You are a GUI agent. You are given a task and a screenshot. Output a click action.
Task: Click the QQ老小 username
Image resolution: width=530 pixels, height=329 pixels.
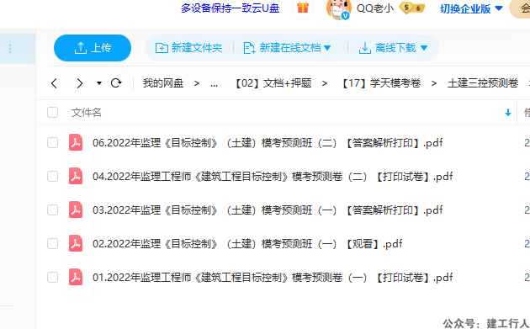(375, 8)
